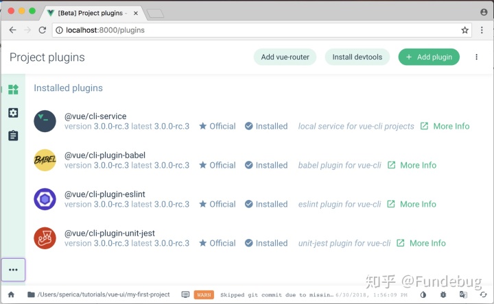Click the localhost:8000/plugins address bar
This screenshot has height=304, width=494.
(x=261, y=30)
